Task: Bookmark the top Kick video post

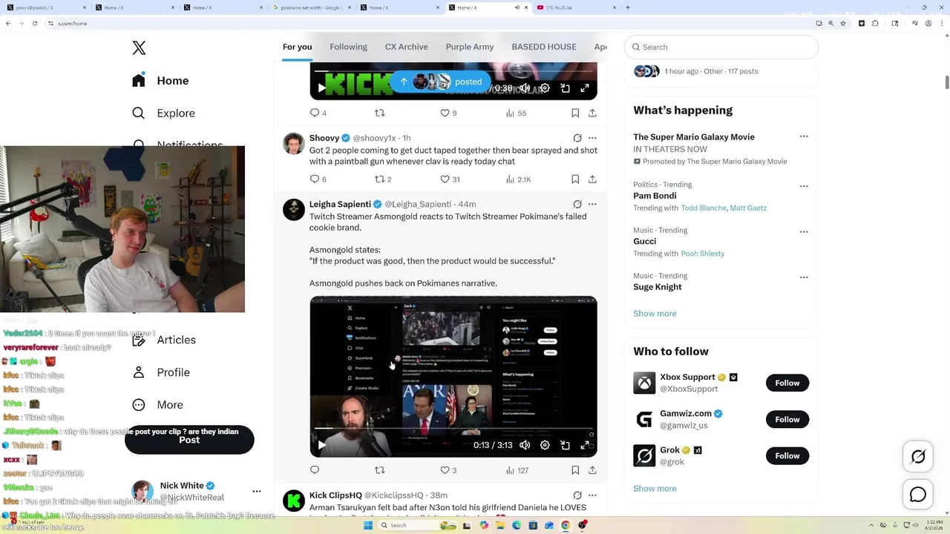Action: point(575,113)
